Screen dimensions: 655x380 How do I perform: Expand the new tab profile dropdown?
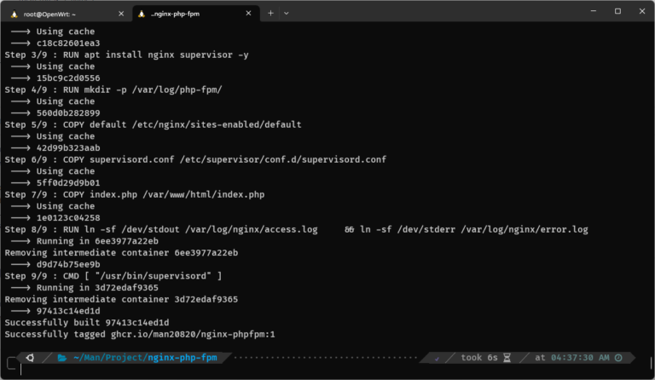287,14
